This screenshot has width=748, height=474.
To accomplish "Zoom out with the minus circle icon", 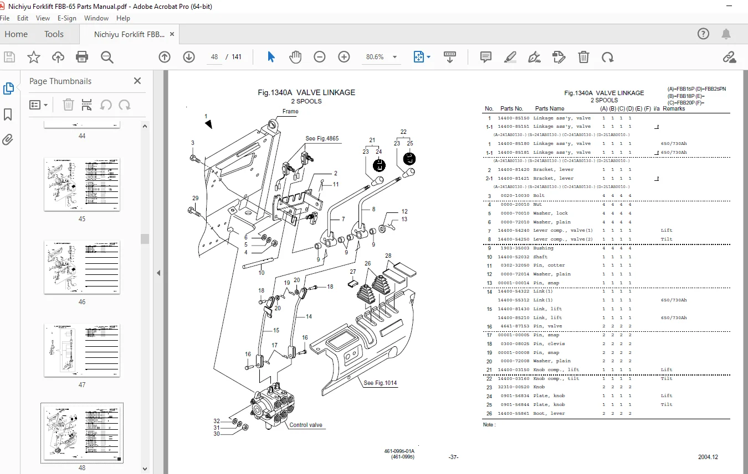I will (320, 57).
